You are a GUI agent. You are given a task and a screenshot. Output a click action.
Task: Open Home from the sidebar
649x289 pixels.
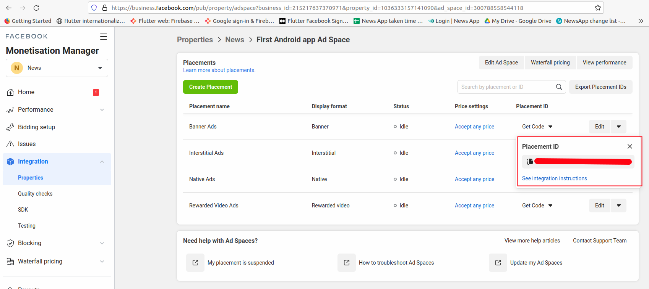[x=26, y=92]
